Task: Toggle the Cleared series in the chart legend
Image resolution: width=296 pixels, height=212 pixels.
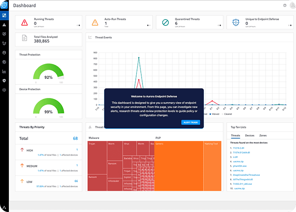Action: [x=227, y=114]
